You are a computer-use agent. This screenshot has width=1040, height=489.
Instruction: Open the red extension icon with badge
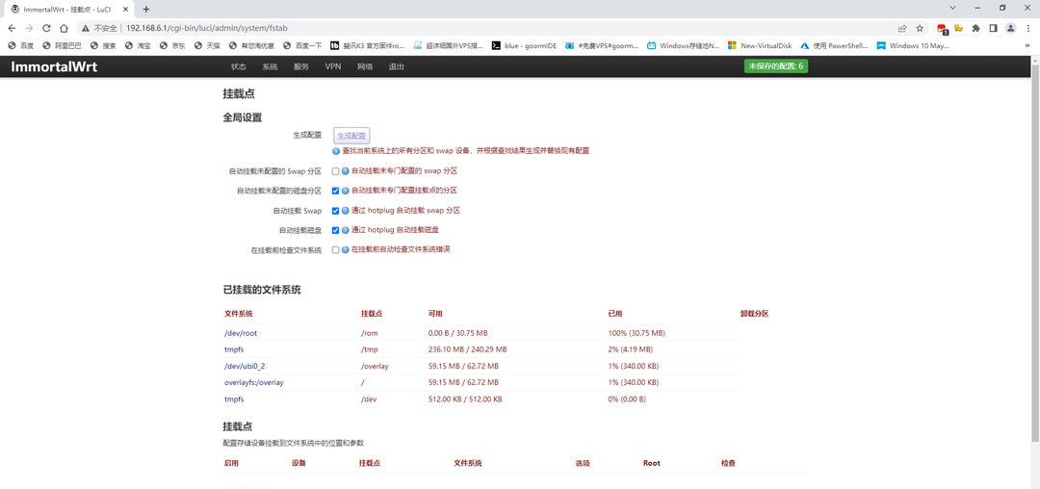coord(941,29)
